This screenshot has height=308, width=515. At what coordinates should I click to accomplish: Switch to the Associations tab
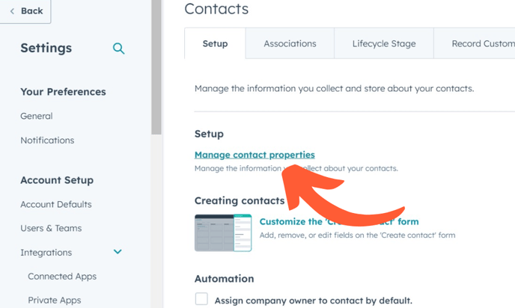click(x=290, y=43)
